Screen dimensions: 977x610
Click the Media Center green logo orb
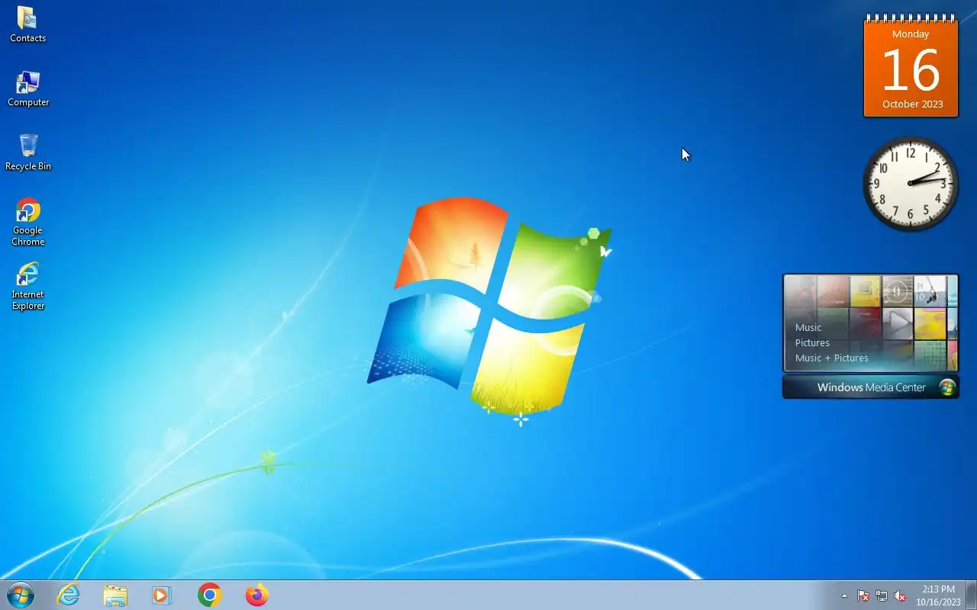(947, 387)
